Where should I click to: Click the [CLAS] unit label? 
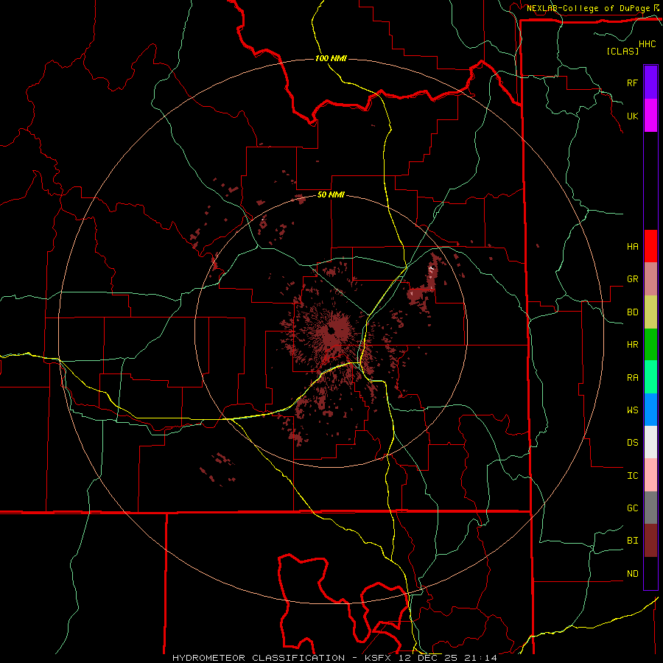622,51
